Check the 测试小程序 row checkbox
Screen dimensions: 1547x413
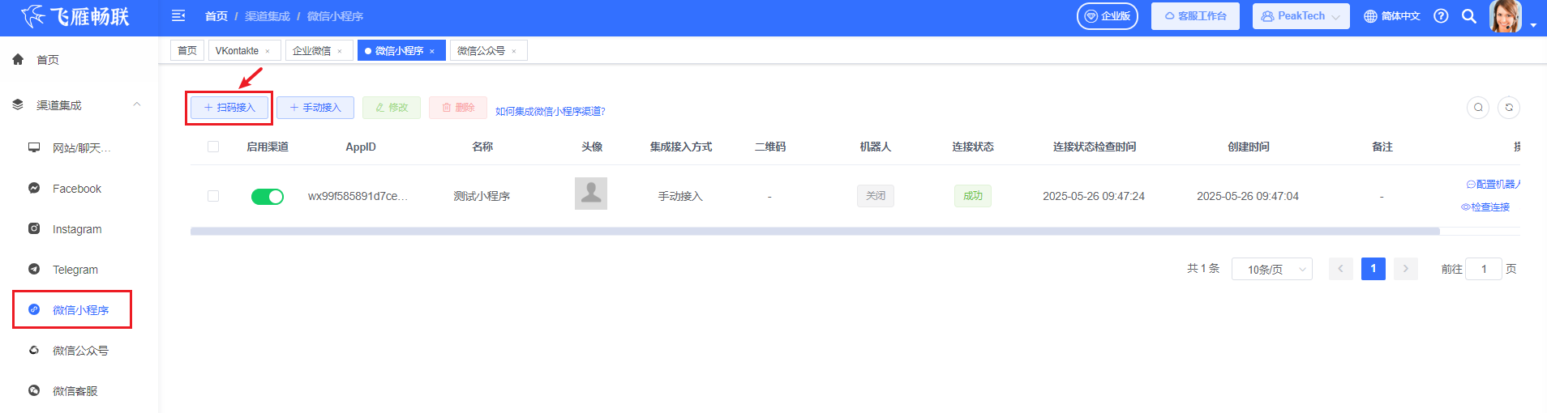pos(213,196)
